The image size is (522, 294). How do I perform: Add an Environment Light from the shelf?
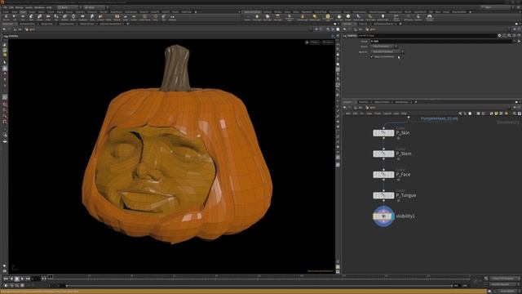tap(328, 18)
